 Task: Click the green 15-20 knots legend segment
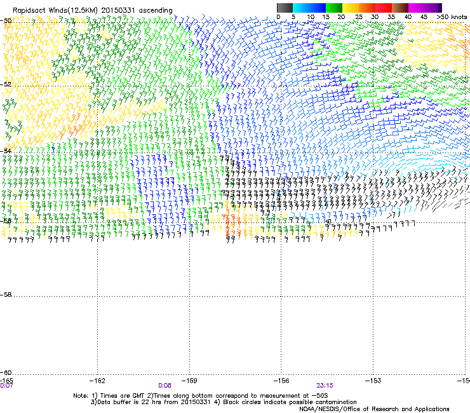(x=334, y=8)
